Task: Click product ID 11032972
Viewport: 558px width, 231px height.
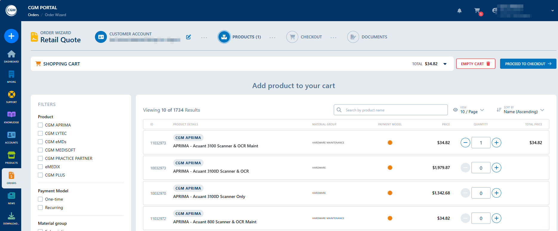Action: (158, 218)
